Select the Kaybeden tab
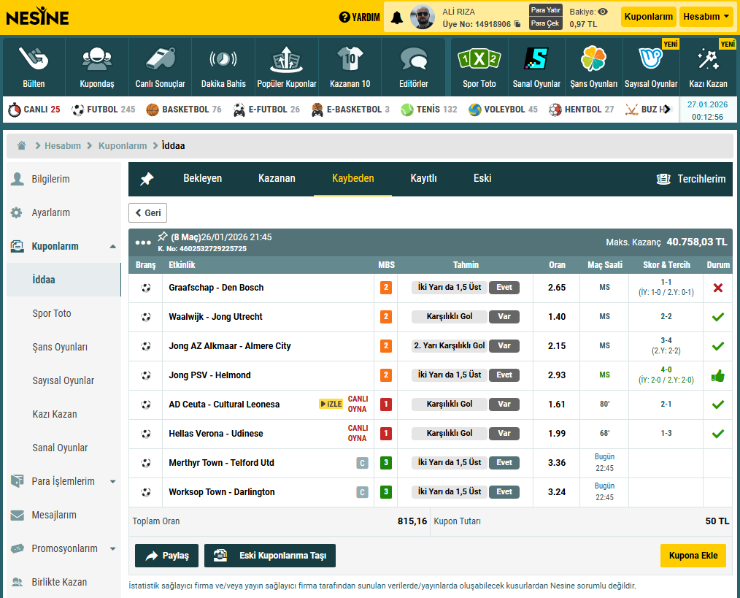 (x=353, y=179)
